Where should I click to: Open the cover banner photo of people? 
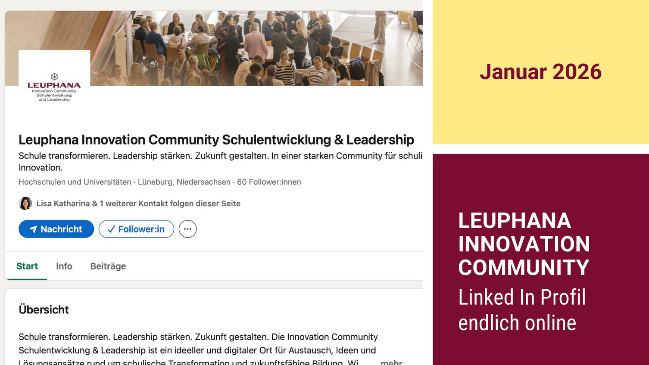pyautogui.click(x=259, y=47)
